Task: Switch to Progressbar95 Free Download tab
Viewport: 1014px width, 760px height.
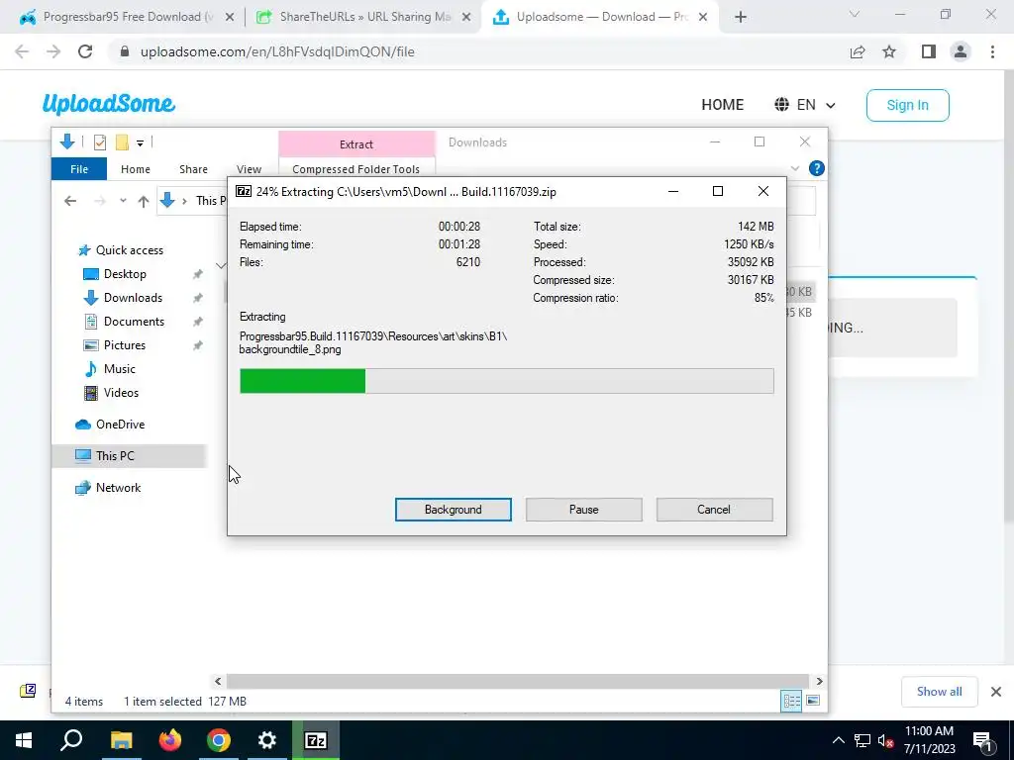Action: (127, 17)
